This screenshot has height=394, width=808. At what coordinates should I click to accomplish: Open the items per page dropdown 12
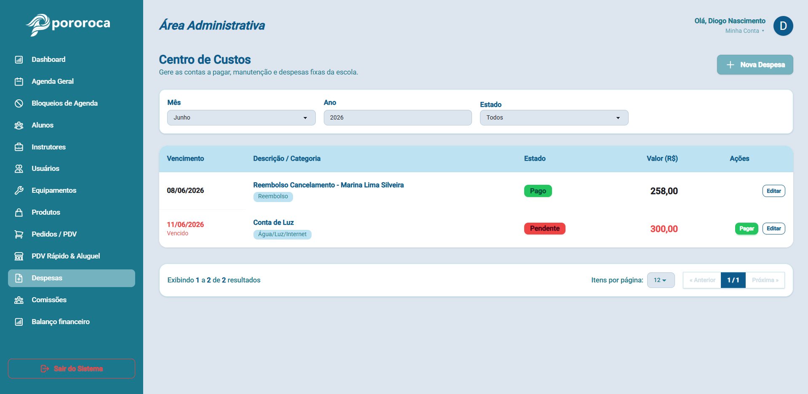click(661, 280)
